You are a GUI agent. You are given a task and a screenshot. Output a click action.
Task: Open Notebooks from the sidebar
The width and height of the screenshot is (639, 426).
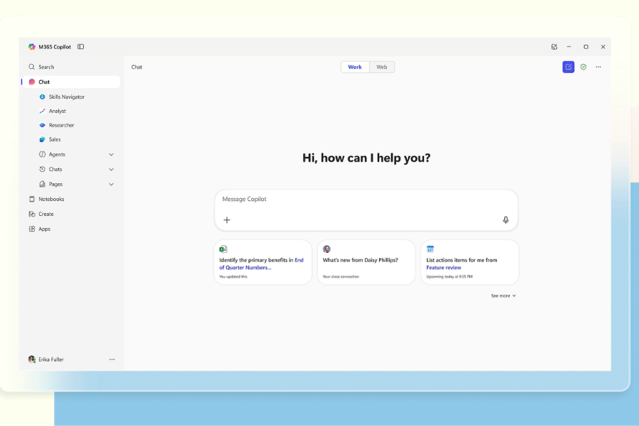50,199
